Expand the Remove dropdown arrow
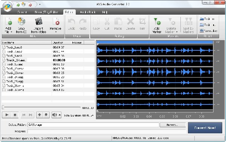Viewport: 226px width, 142px height. tap(56, 32)
